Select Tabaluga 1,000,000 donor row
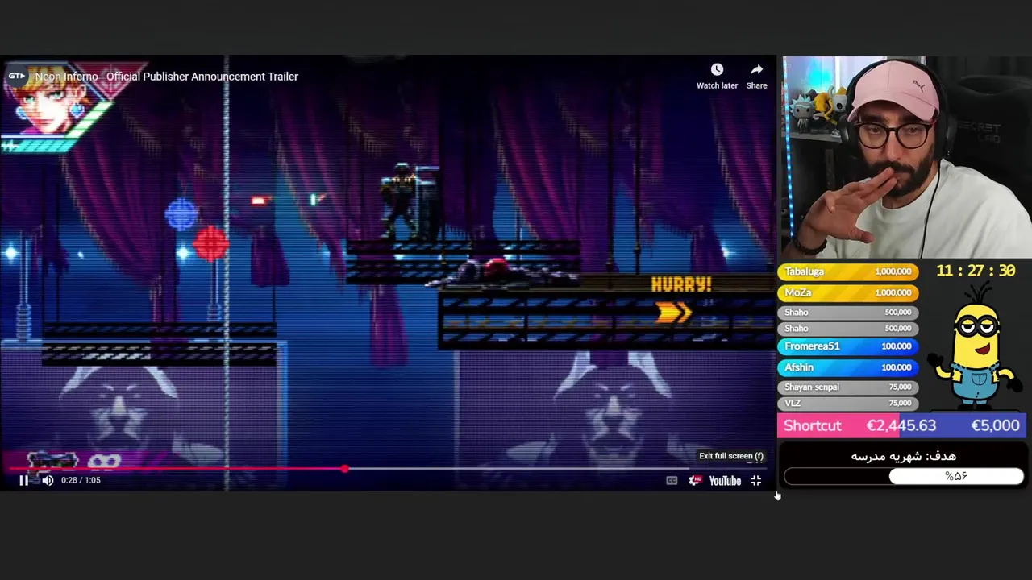Screen dimensions: 1032x580 [x=847, y=271]
